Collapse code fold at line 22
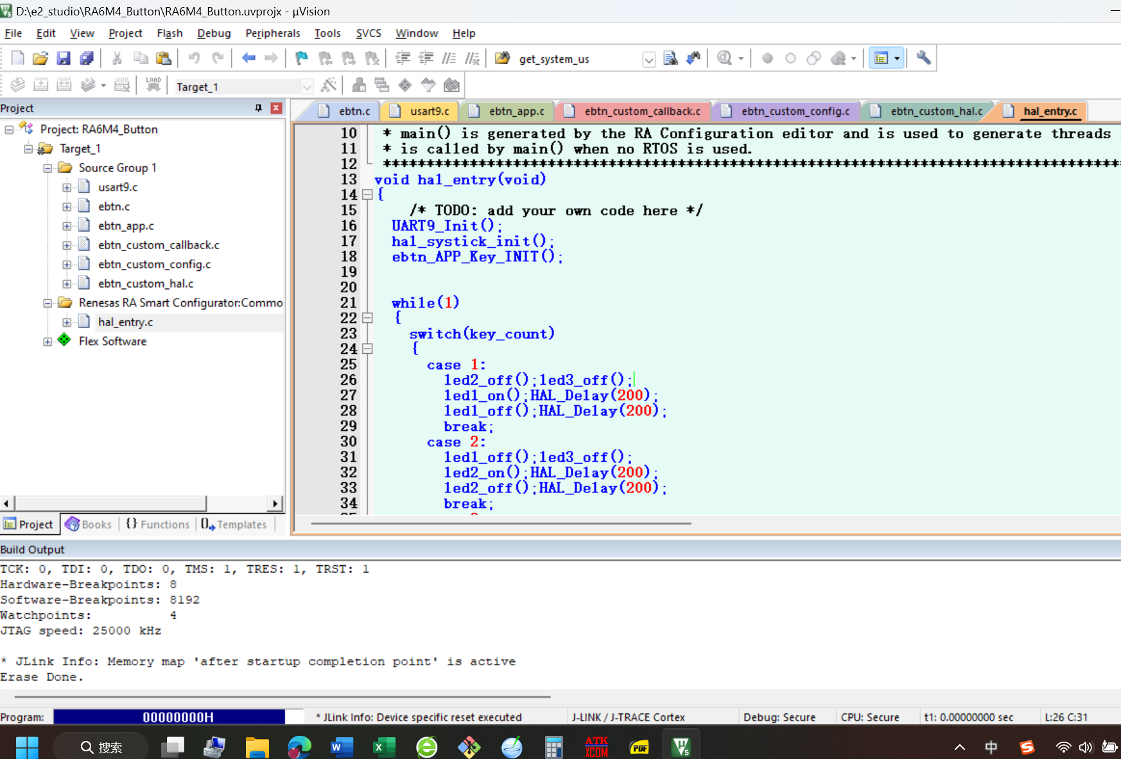The image size is (1121, 759). 367,318
